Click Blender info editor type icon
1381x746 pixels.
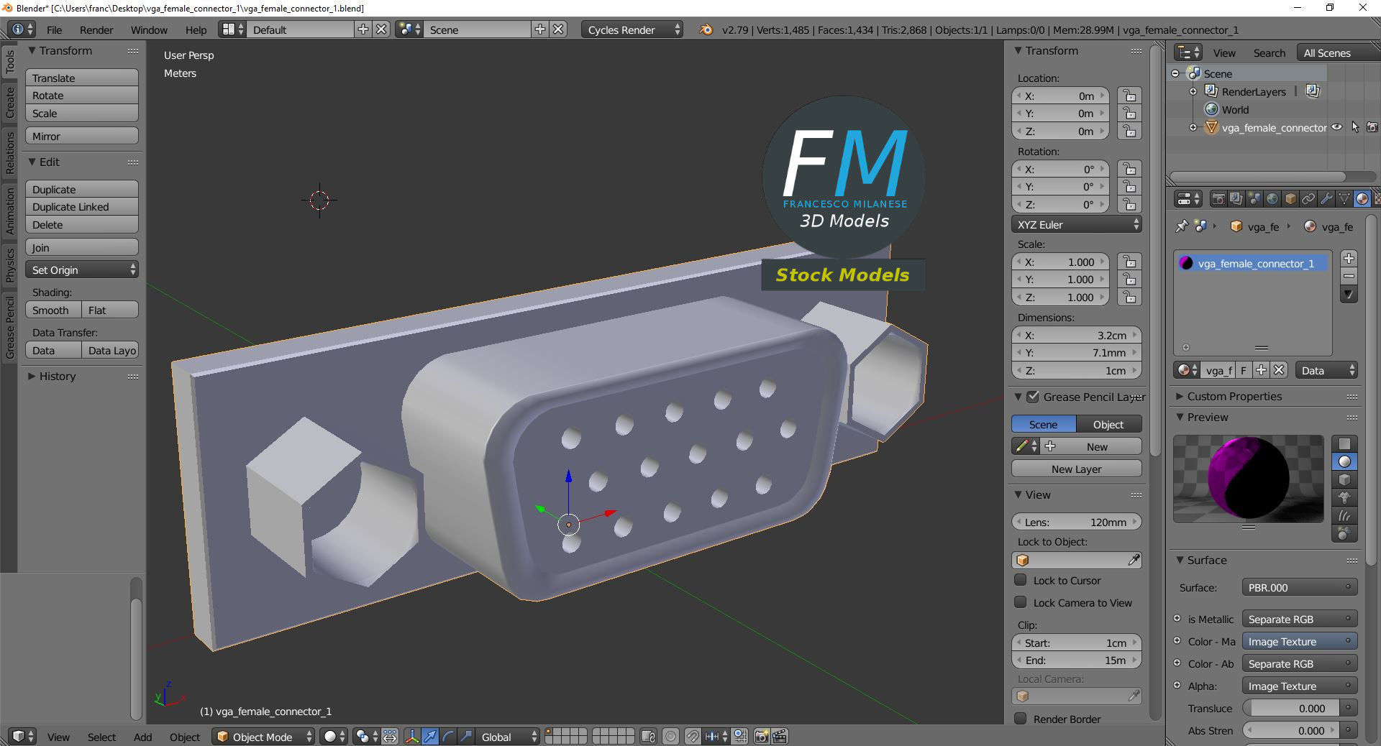[x=23, y=29]
